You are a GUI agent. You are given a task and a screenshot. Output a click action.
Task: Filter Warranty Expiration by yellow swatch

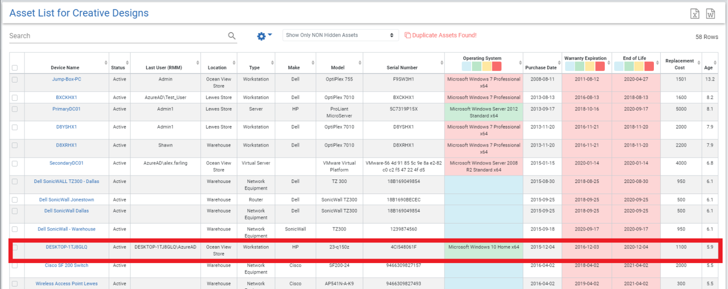point(590,66)
